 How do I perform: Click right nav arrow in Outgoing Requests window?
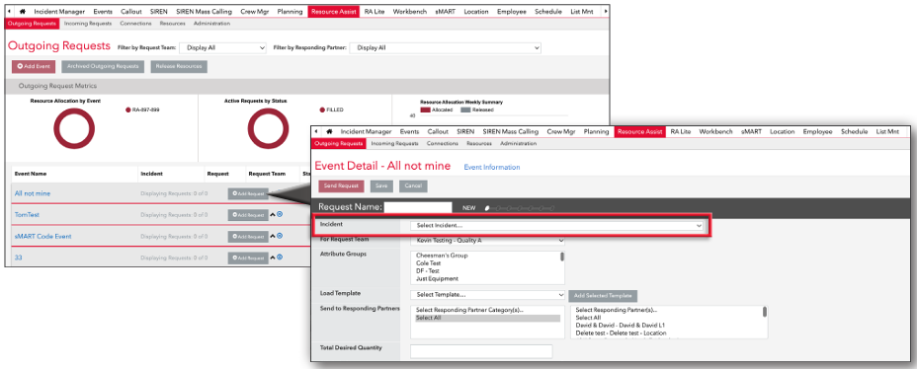(x=605, y=11)
